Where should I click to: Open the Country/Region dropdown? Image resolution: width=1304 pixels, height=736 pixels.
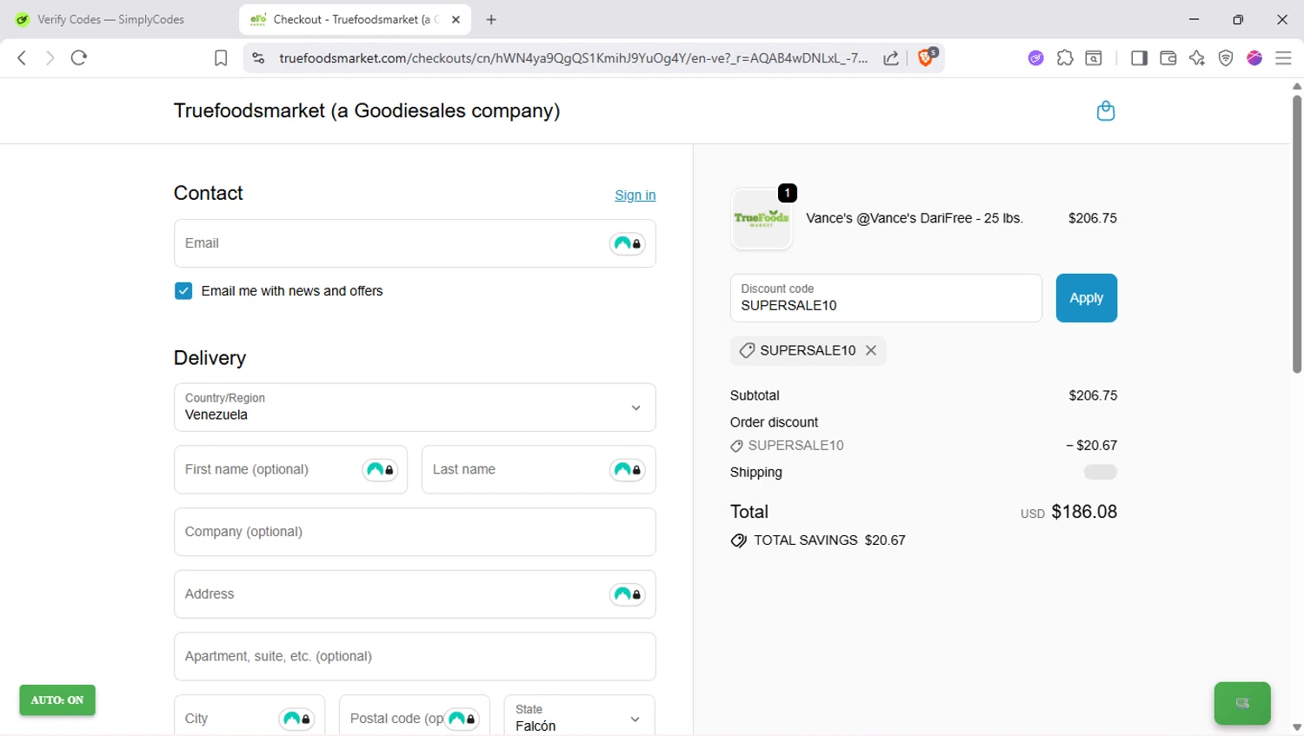pos(415,408)
